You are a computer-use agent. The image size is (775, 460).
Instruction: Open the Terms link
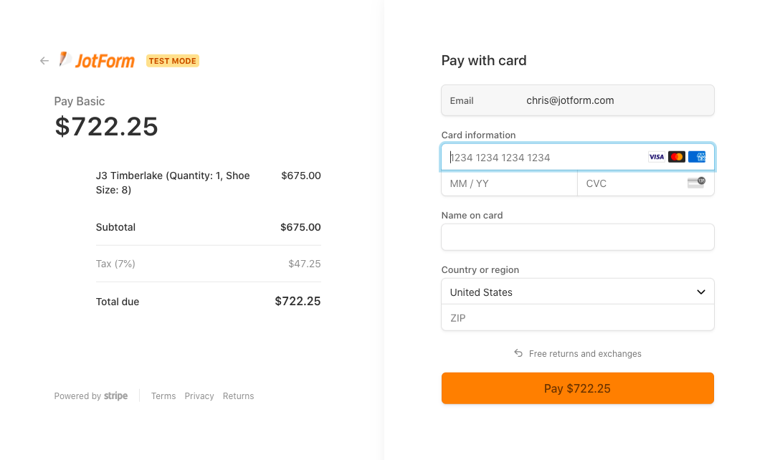[163, 396]
